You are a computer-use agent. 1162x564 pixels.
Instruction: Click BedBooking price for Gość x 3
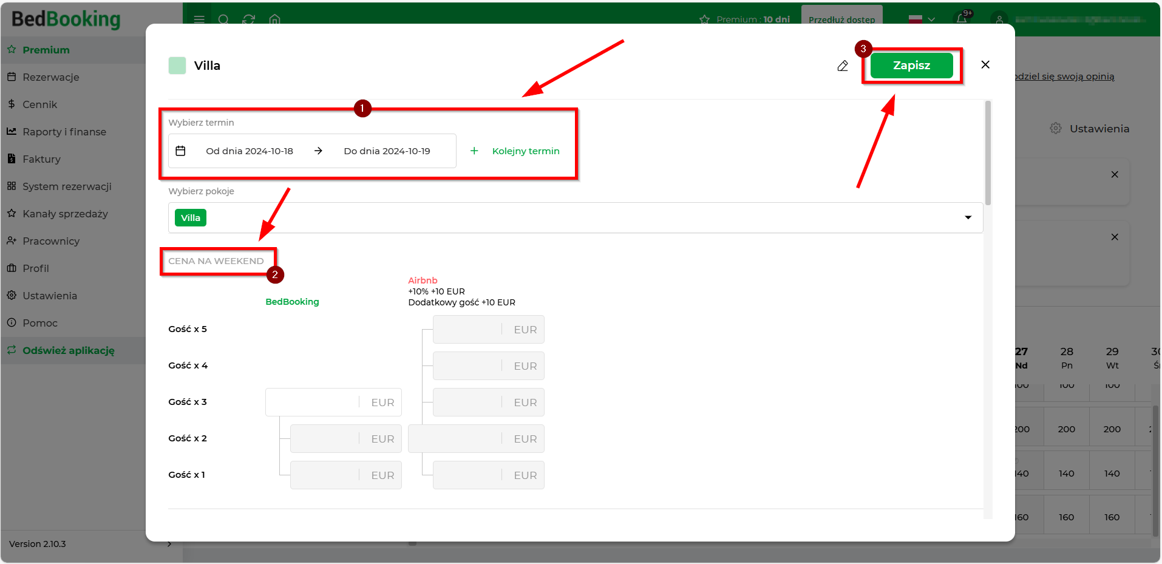tap(333, 402)
